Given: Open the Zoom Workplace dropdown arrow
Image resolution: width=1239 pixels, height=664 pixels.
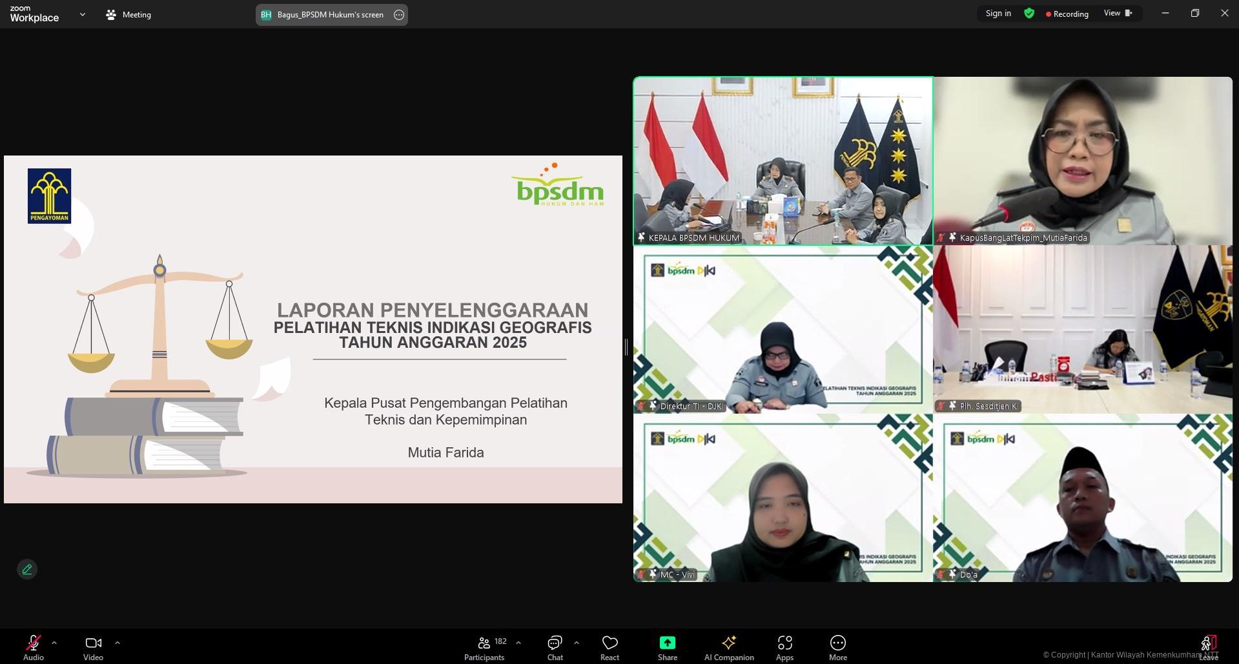Looking at the screenshot, I should tap(82, 14).
